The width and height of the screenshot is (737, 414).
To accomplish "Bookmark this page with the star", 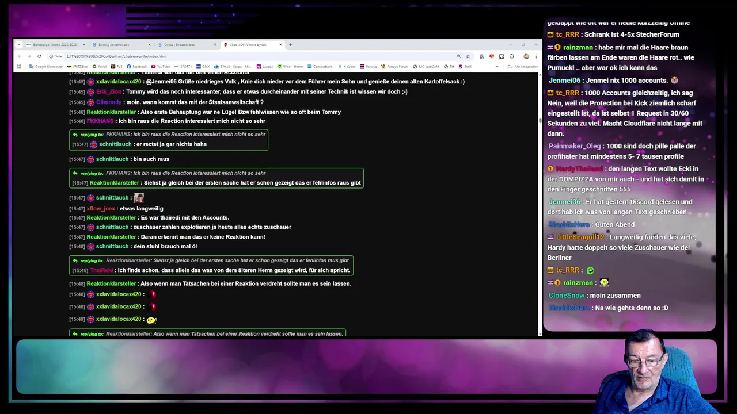I will click(x=468, y=56).
